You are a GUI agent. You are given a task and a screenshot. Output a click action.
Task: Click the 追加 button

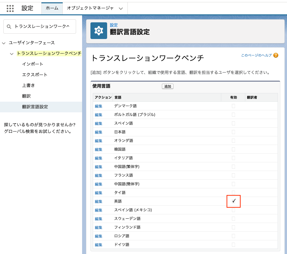point(168,86)
